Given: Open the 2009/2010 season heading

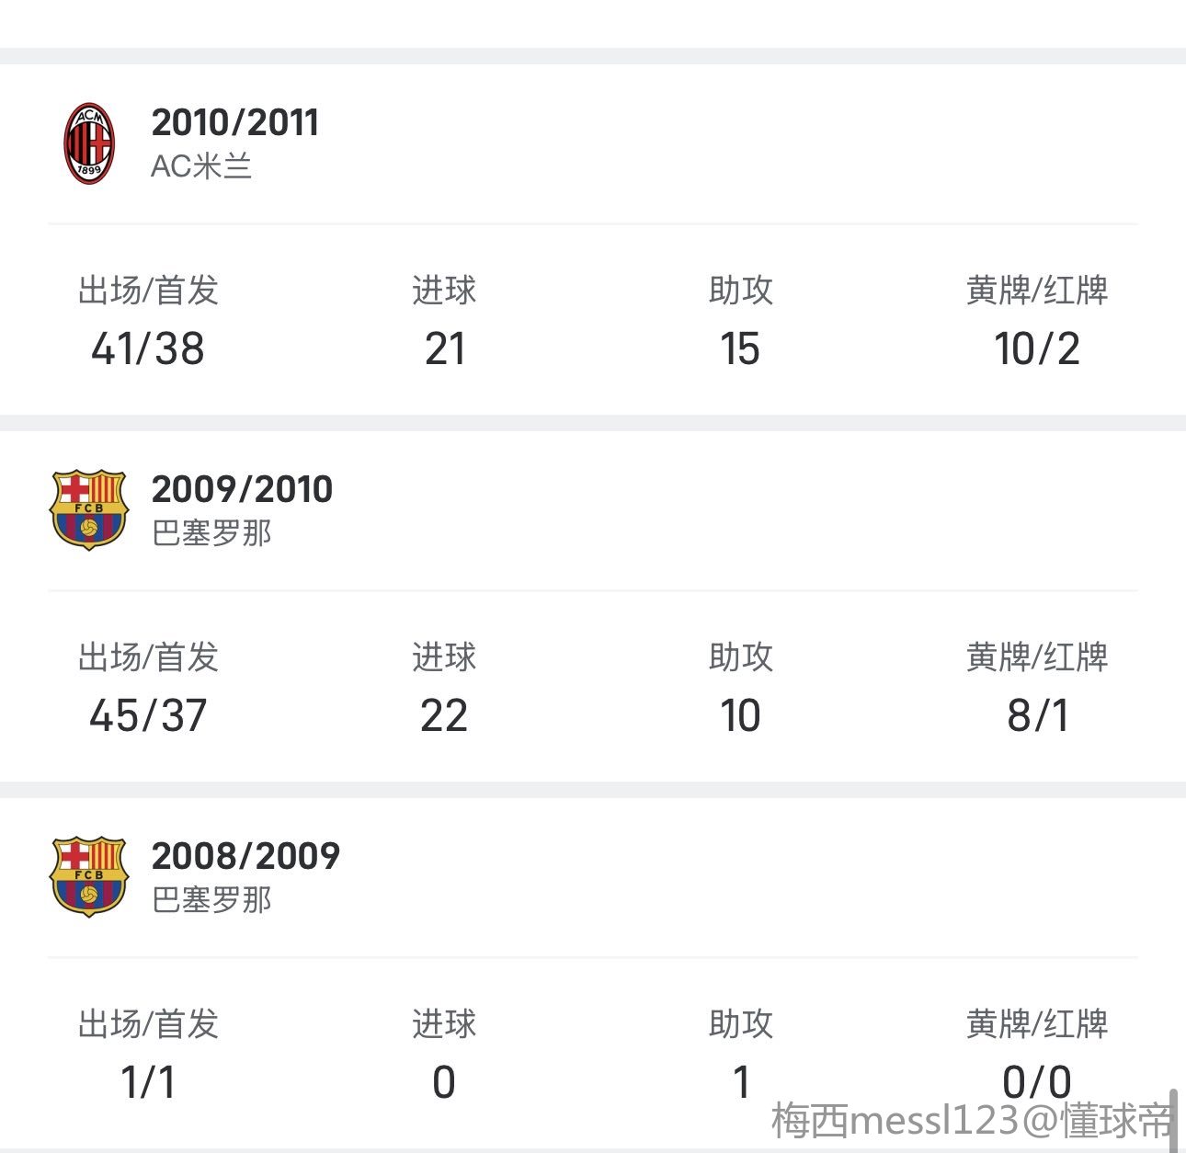Looking at the screenshot, I should (242, 489).
